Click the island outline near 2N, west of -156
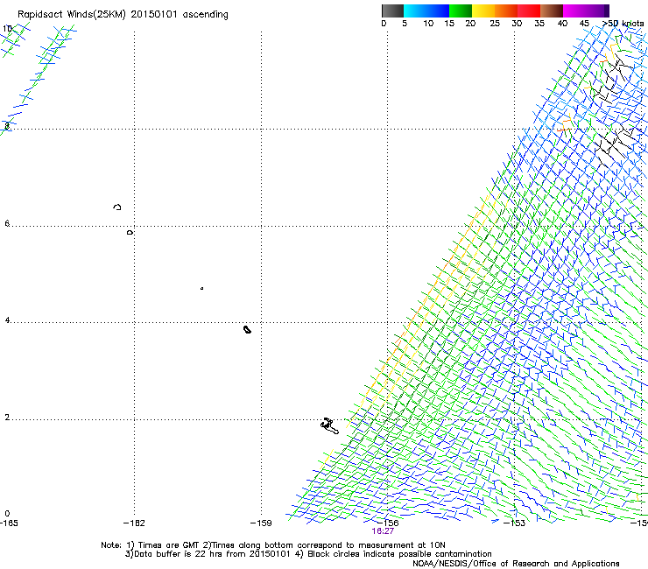The image size is (648, 569). (329, 425)
